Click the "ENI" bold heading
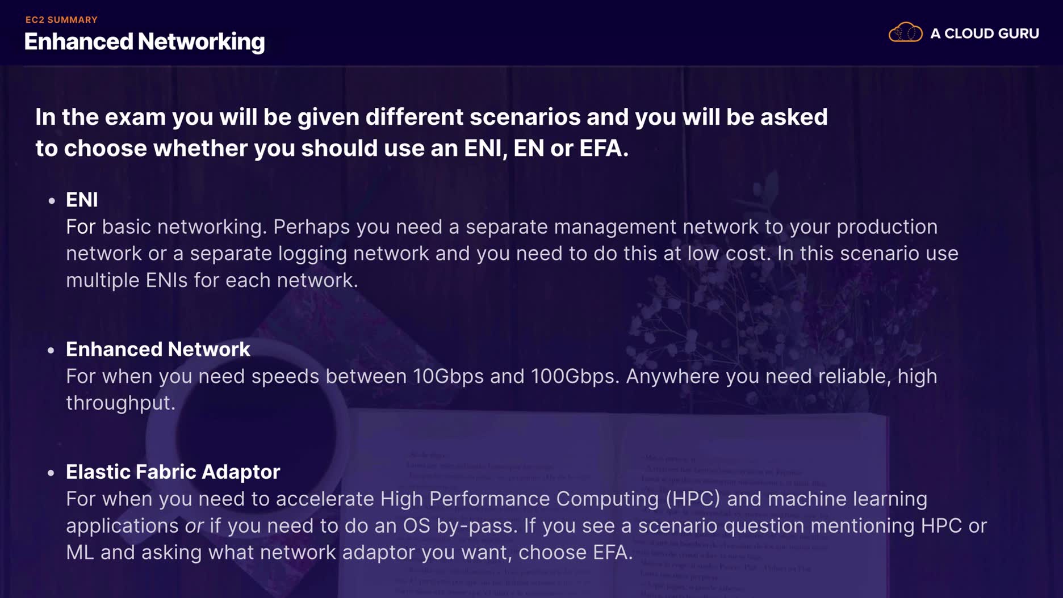 click(x=82, y=200)
